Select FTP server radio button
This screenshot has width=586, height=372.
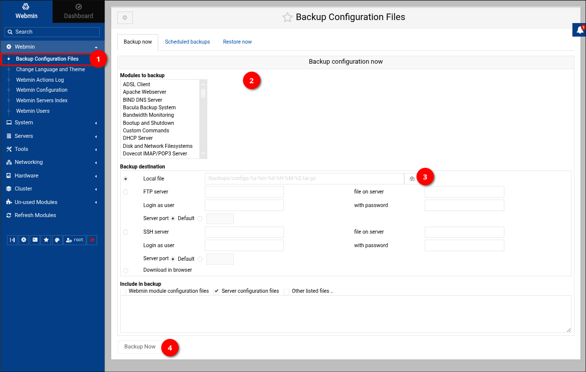(126, 192)
